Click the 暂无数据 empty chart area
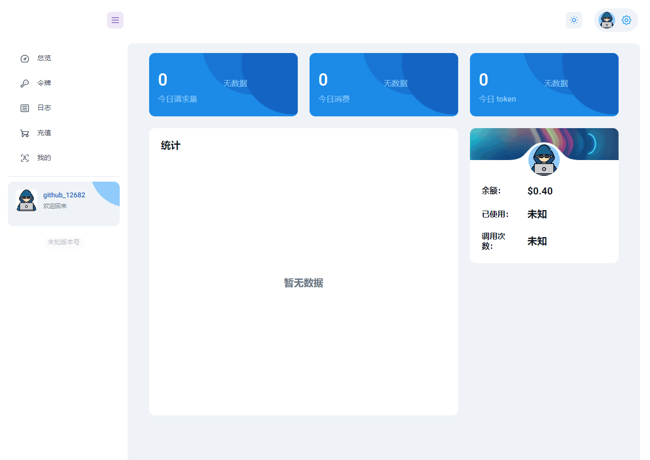650x460 pixels. (x=303, y=283)
